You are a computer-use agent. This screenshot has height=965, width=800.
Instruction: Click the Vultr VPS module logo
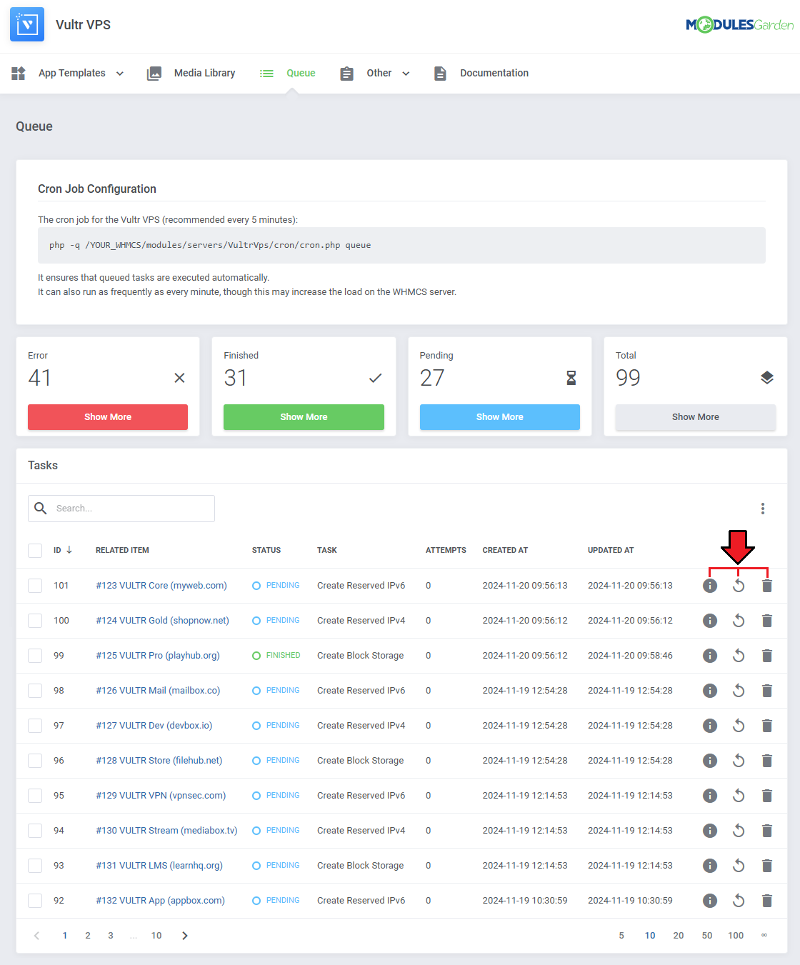(x=27, y=24)
